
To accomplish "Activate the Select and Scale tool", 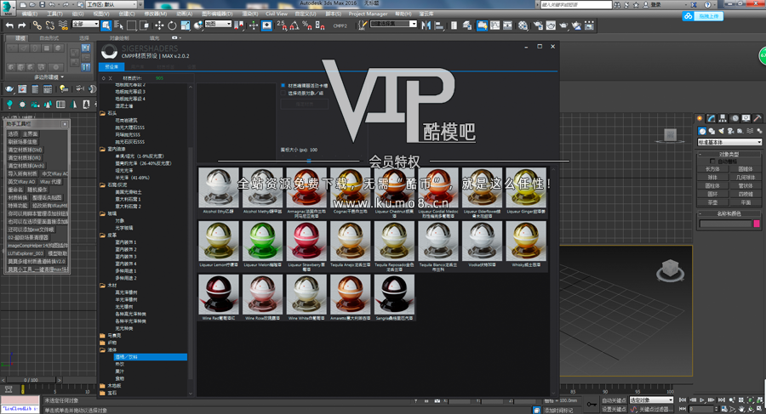I will click(x=186, y=26).
